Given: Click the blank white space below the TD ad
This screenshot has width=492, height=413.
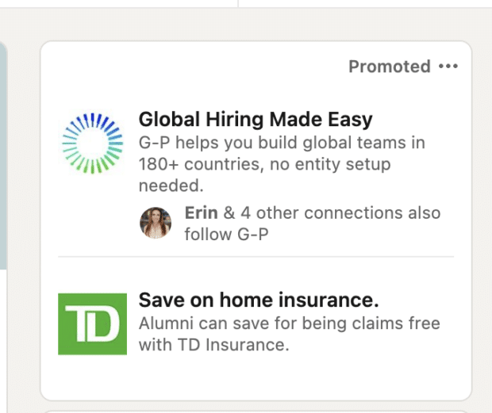Looking at the screenshot, I should point(256,377).
